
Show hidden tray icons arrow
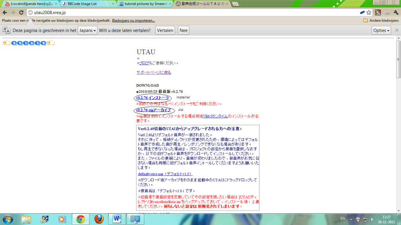[351, 220]
